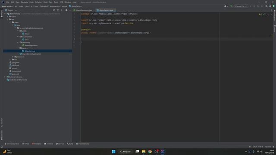Select AlunoServiceApplication in project tree

coord(31,54)
